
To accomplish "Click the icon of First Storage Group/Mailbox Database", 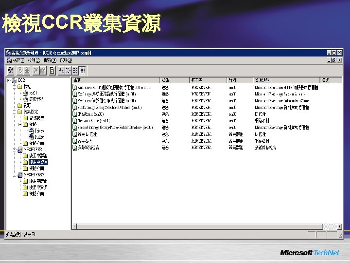I will click(x=75, y=107).
